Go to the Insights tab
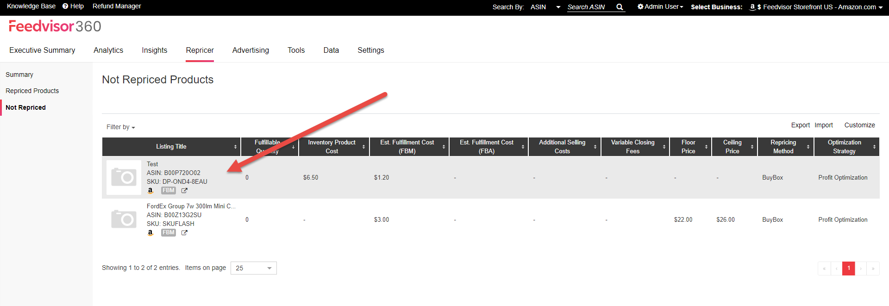This screenshot has height=306, width=889. point(155,50)
